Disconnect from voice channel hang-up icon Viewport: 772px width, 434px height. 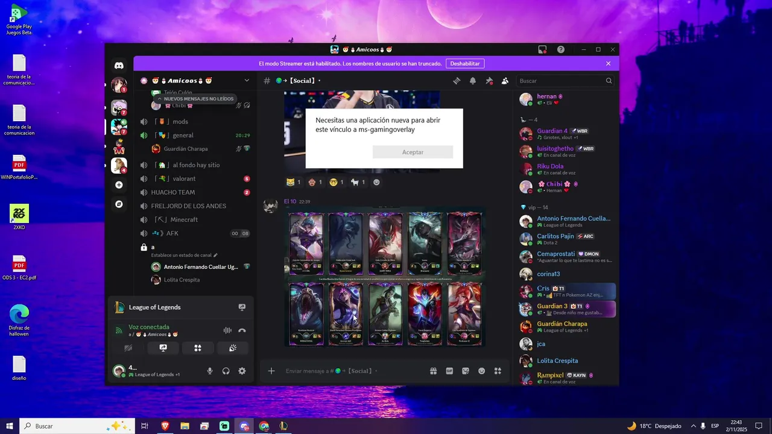pyautogui.click(x=242, y=330)
